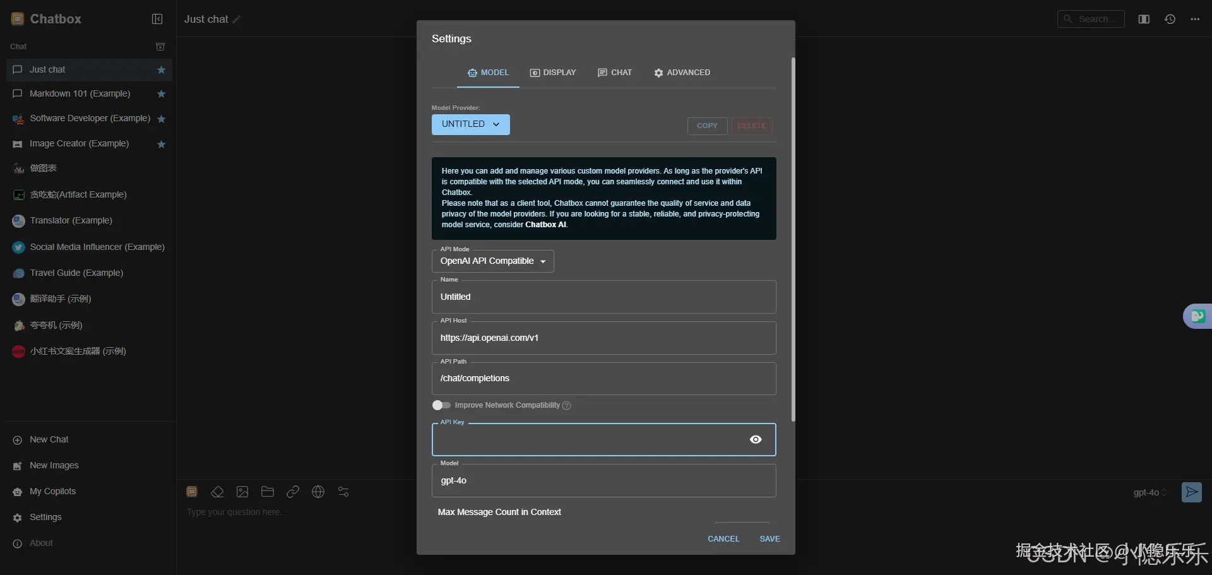Save the Settings dialog
Image resolution: width=1212 pixels, height=575 pixels.
click(770, 539)
